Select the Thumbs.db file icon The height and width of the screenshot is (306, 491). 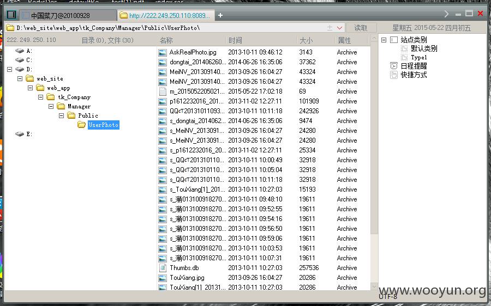(x=163, y=268)
